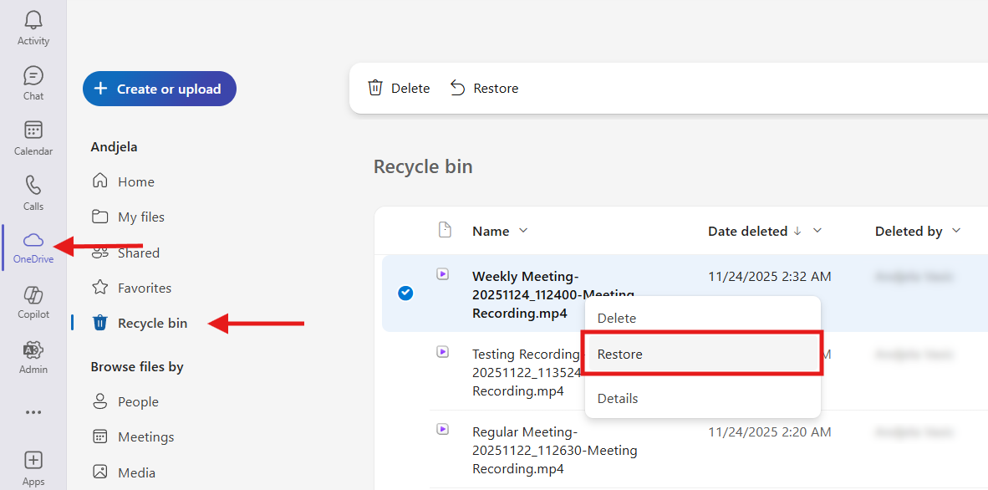This screenshot has width=988, height=490.
Task: Select Delete from the context menu
Action: 617,318
